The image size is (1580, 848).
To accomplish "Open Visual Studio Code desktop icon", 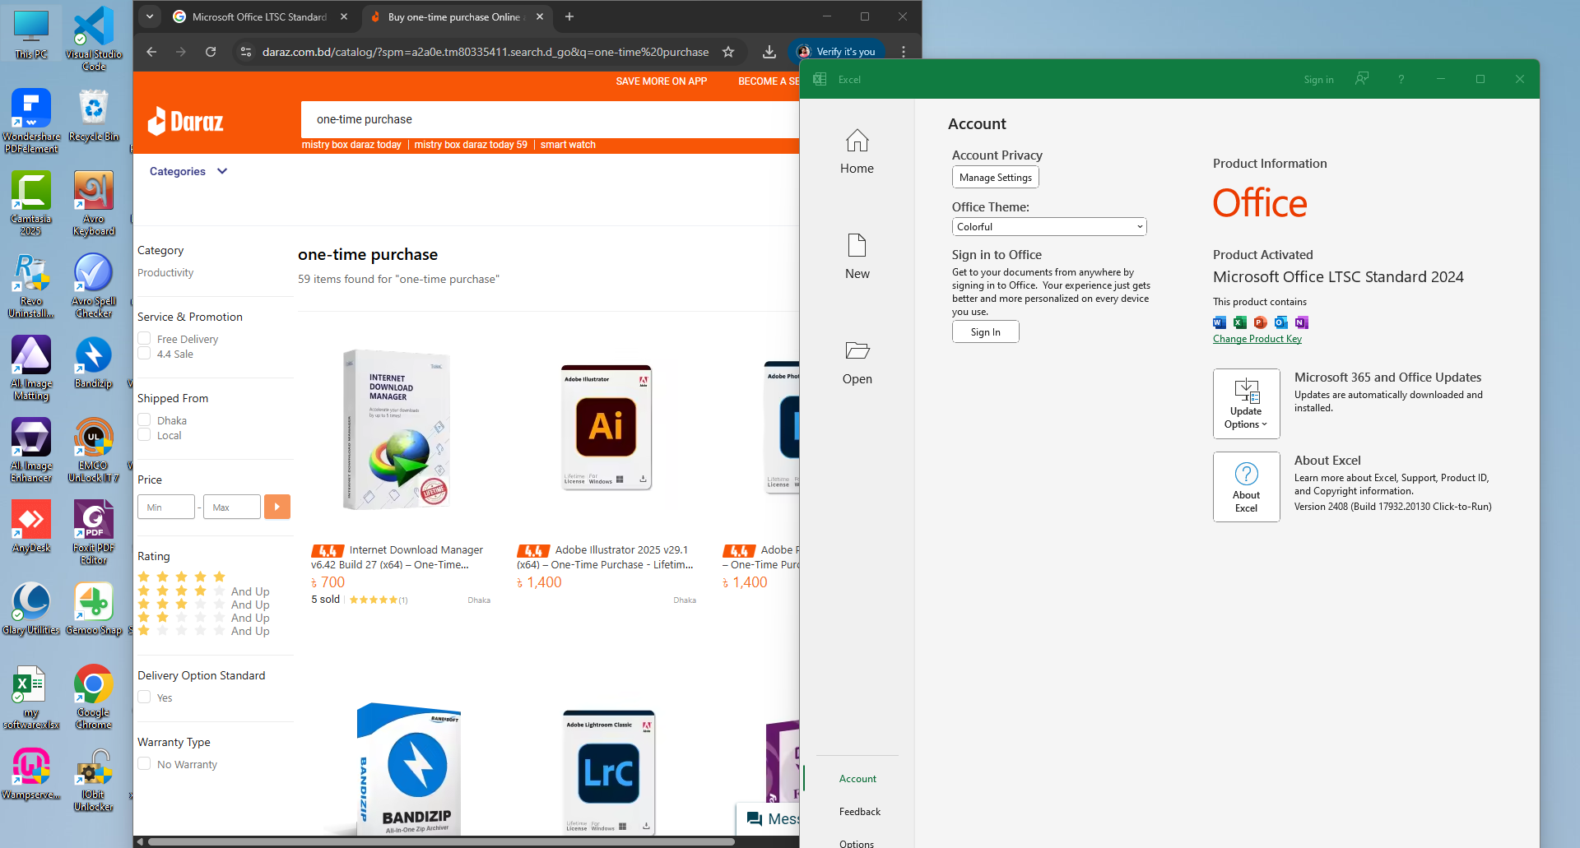I will [x=94, y=38].
